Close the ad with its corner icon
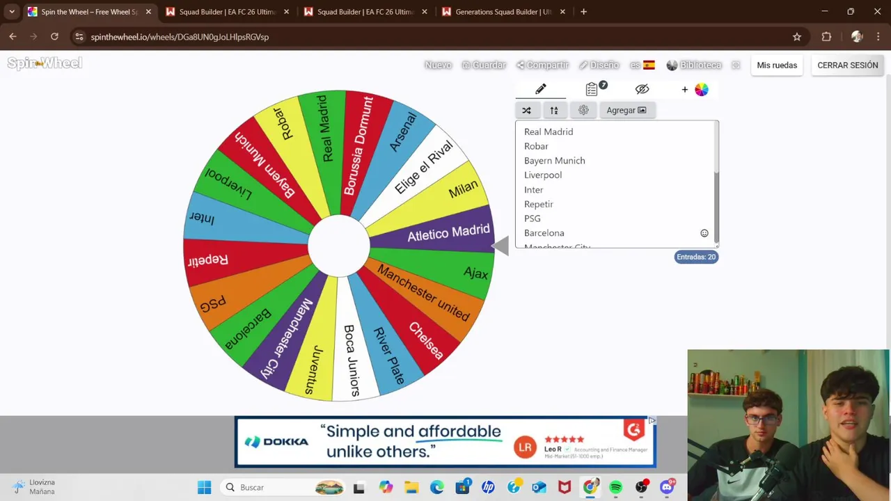Screen dimensions: 891x501 point(652,421)
